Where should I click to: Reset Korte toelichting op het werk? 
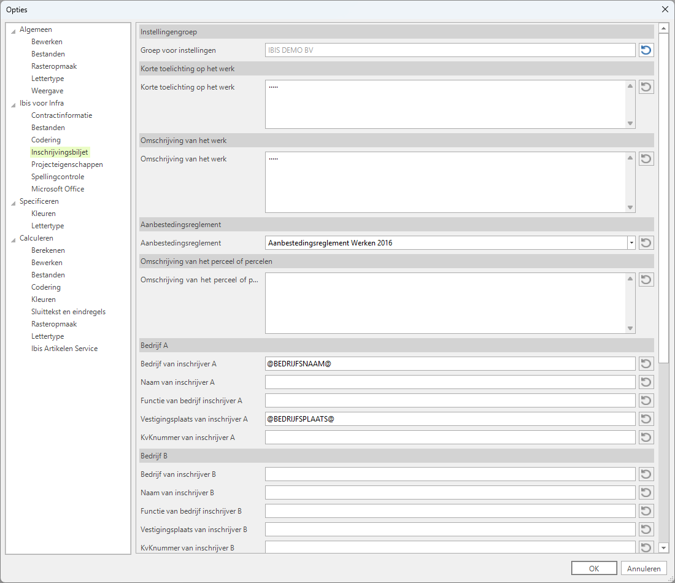646,87
